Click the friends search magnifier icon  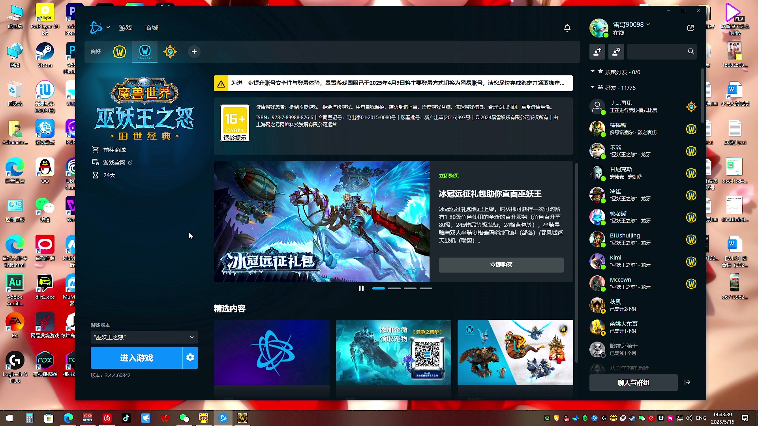coord(691,52)
